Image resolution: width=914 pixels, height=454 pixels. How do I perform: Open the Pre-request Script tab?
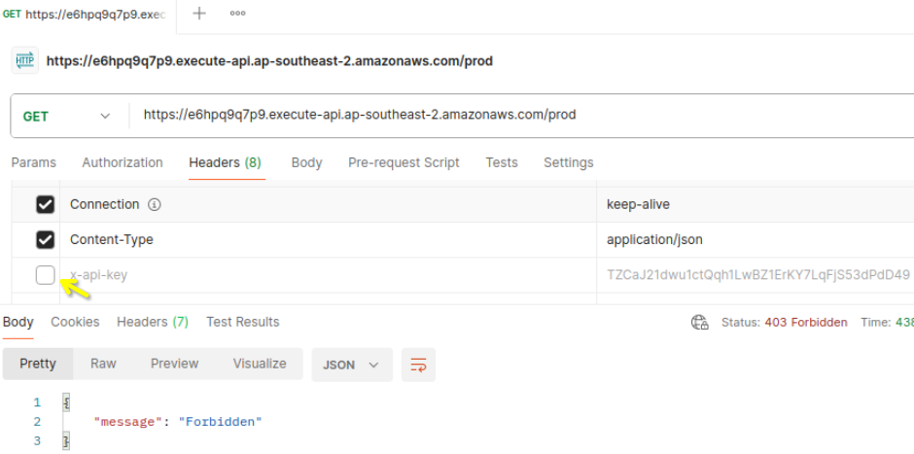[x=404, y=162]
